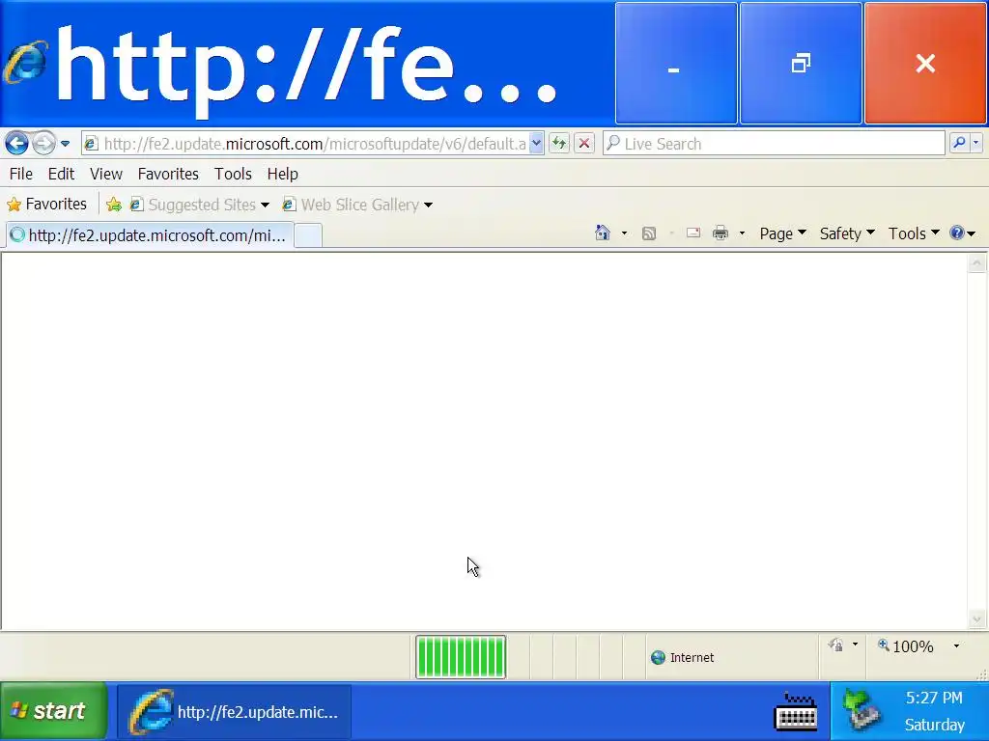This screenshot has width=989, height=741.
Task: Click the Refresh page icon
Action: pos(559,144)
